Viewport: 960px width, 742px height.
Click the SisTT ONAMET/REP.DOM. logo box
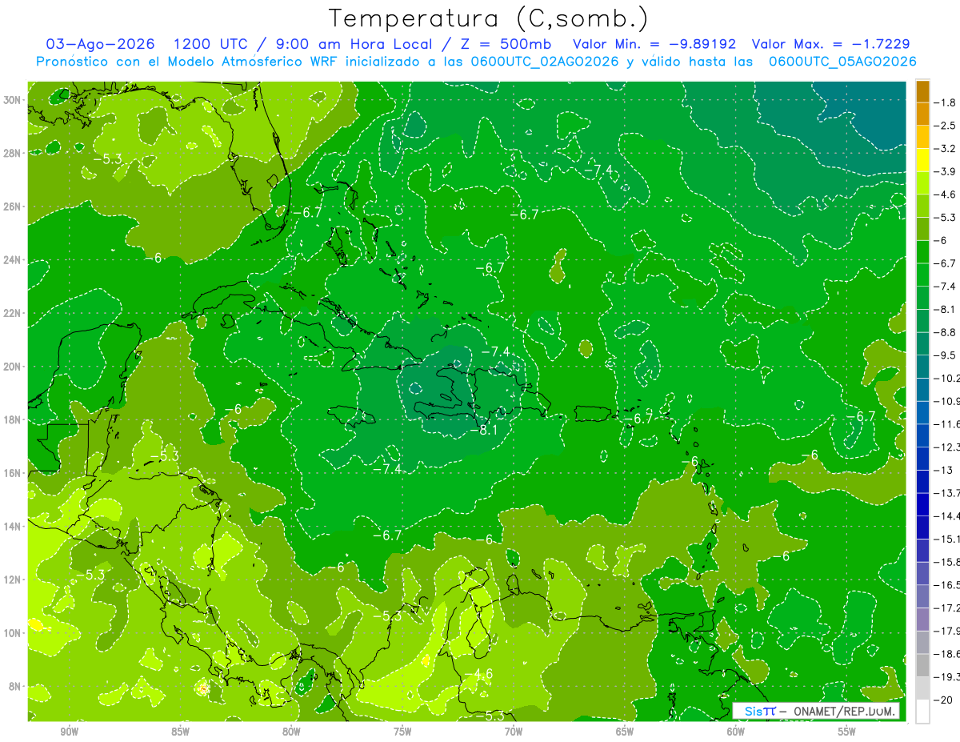coord(818,711)
